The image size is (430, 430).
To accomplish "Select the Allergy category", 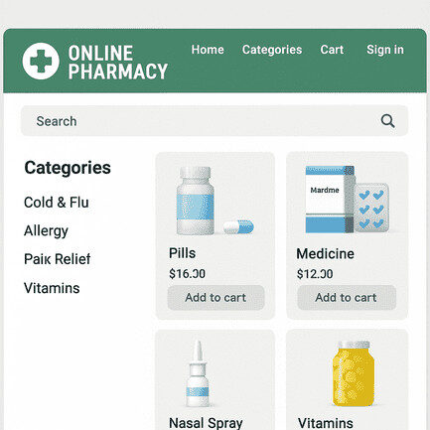I will [x=46, y=231].
